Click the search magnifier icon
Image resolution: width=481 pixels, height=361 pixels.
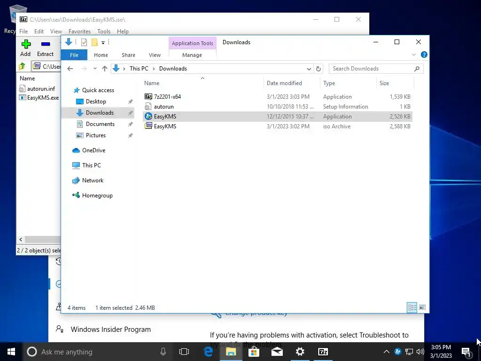[x=417, y=69]
